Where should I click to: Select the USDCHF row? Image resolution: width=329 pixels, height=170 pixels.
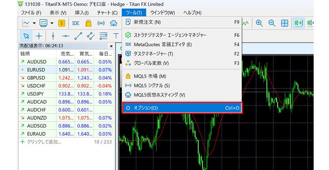point(66,86)
